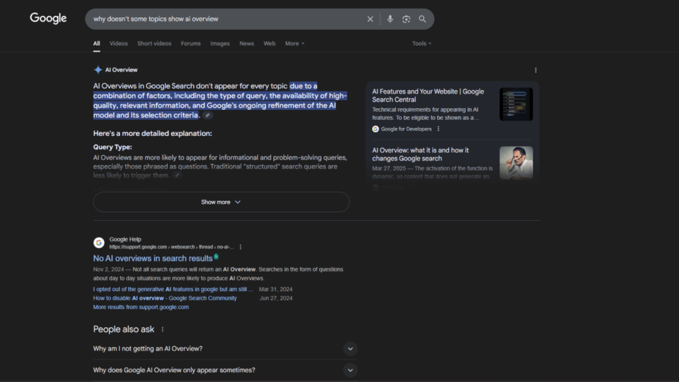The height and width of the screenshot is (382, 679).
Task: Switch to the Images tab
Action: coord(220,44)
